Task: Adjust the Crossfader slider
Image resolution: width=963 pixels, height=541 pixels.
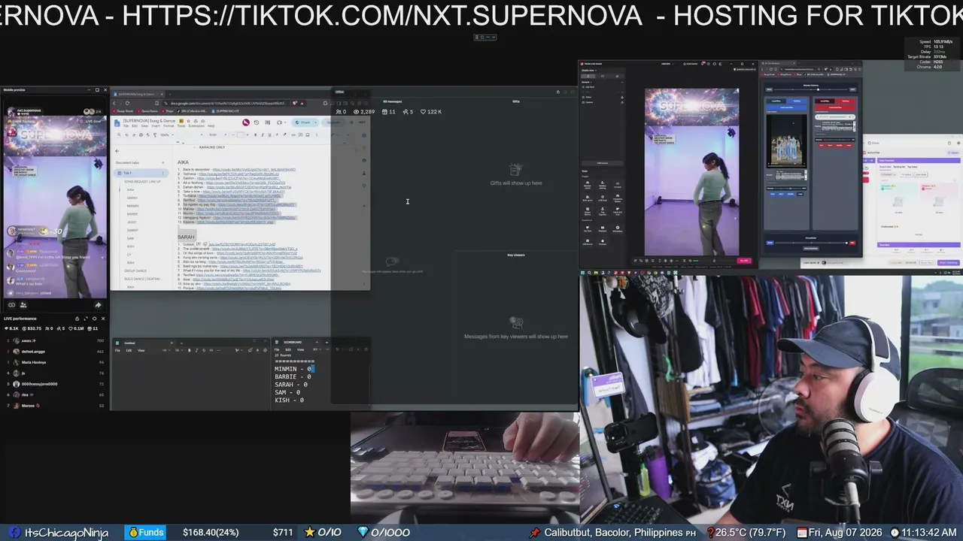Action: tap(810, 243)
